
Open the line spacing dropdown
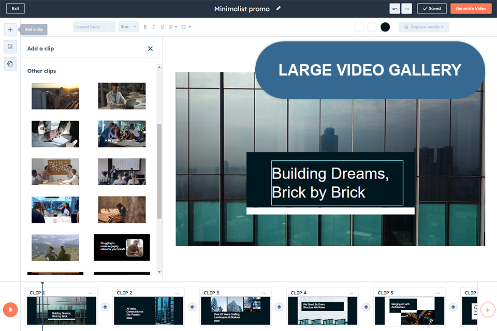click(x=186, y=27)
